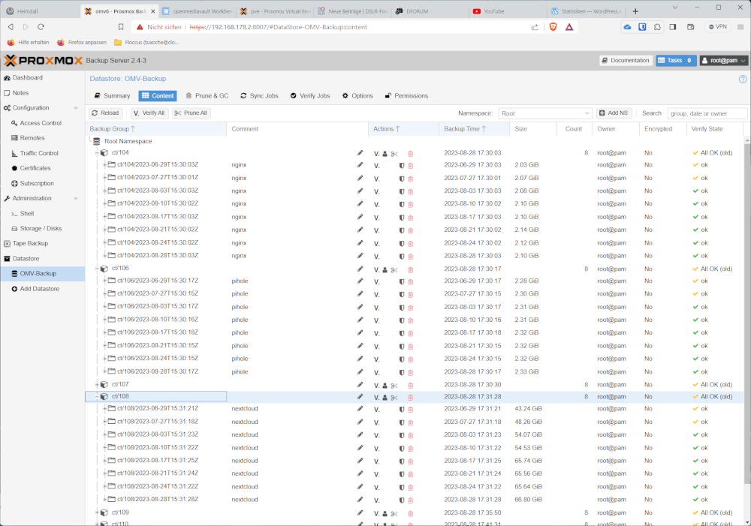751x526 pixels.
Task: Collapse Configuration section in sidebar
Action: 76,108
